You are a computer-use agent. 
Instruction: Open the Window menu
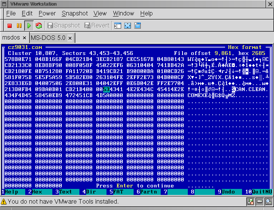click(123, 14)
